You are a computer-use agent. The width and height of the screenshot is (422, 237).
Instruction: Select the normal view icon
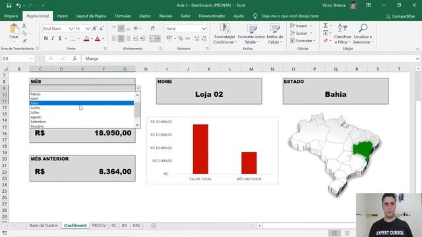click(x=334, y=233)
